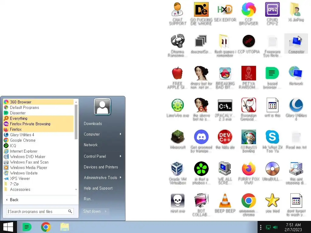
Task: Click the taskbar clock showing 7:51 AM
Action: (293, 227)
